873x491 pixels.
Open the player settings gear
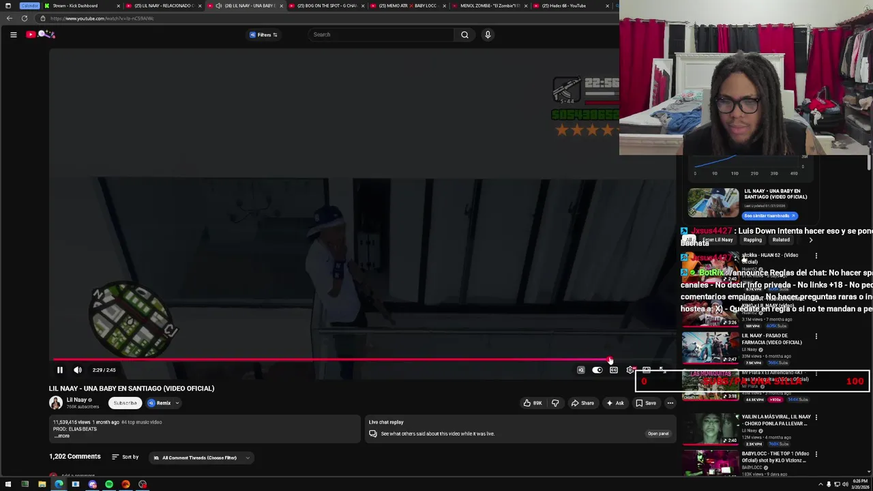click(630, 370)
